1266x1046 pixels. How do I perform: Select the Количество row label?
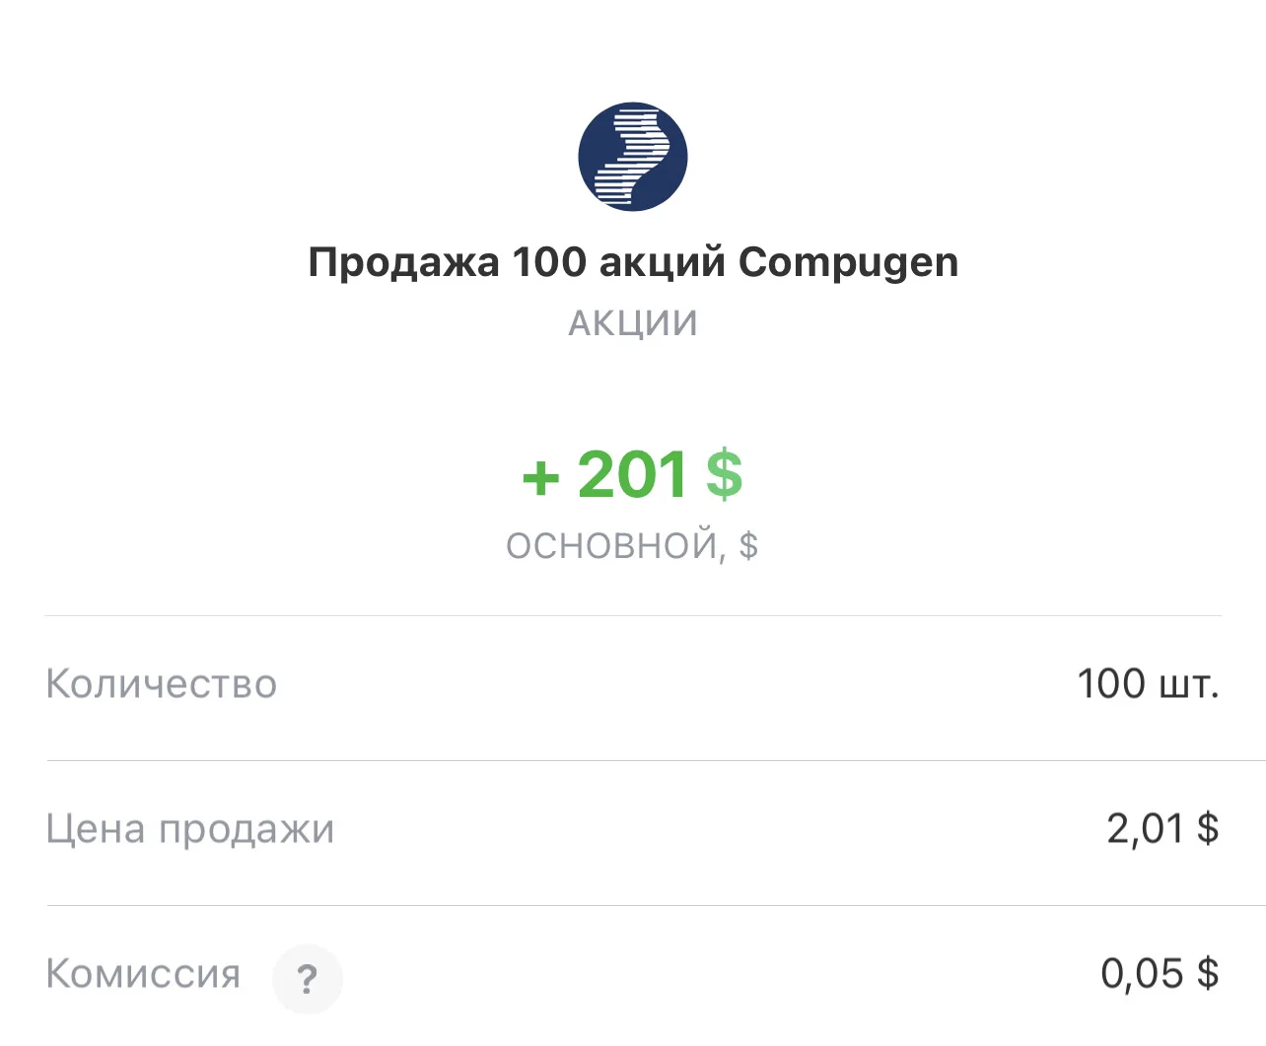[x=162, y=683]
